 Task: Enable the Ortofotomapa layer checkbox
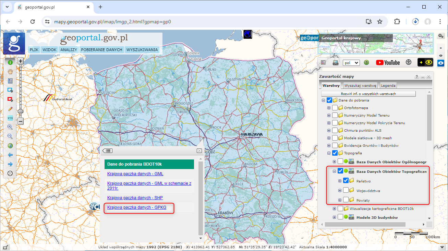click(335, 108)
